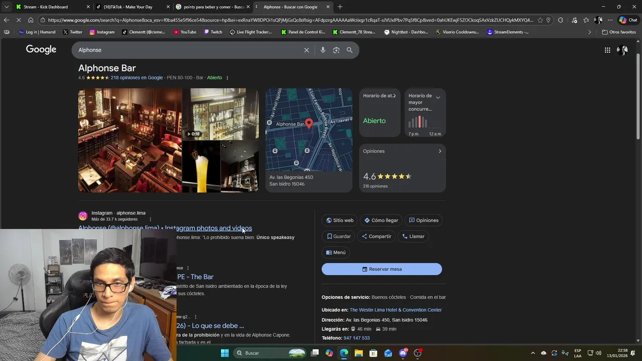Open Nightbot Dashboard bookmark
Viewport: 642px width, 361px height.
point(406,32)
